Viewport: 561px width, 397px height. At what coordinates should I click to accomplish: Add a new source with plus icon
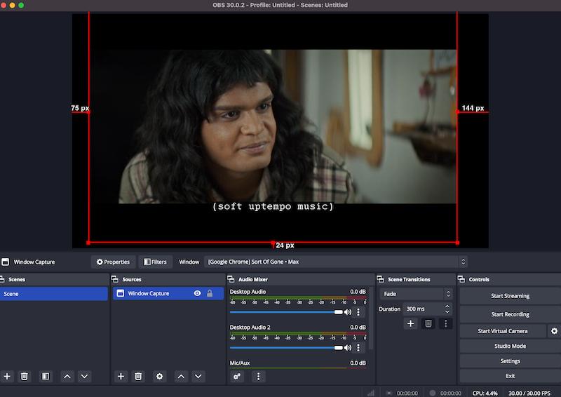(121, 376)
